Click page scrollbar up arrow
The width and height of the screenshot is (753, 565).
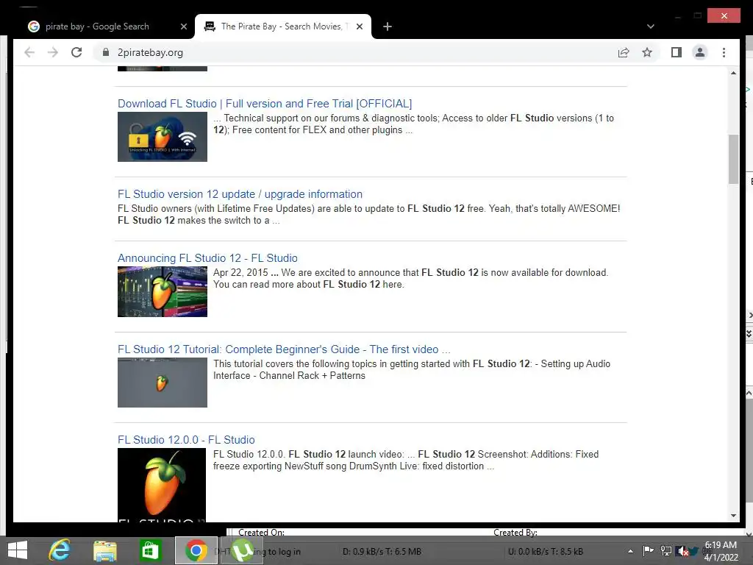pyautogui.click(x=733, y=73)
